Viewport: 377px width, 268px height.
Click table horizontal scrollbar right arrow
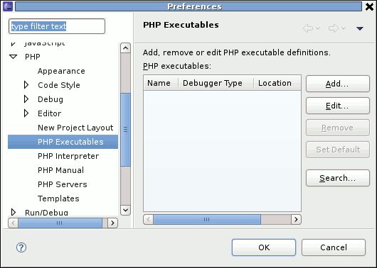(296, 219)
